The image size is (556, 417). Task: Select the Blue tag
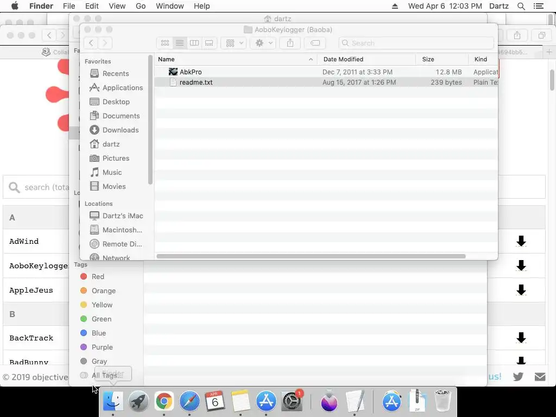(x=93, y=333)
